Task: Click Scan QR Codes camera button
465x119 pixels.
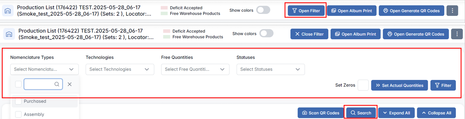Action: pyautogui.click(x=321, y=113)
